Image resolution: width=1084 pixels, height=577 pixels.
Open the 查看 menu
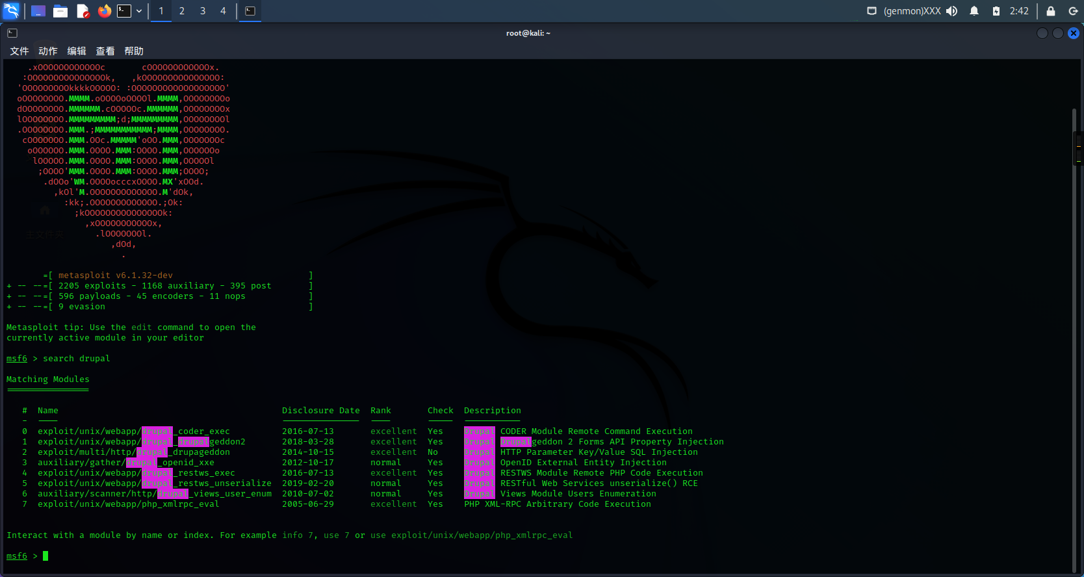pyautogui.click(x=105, y=51)
